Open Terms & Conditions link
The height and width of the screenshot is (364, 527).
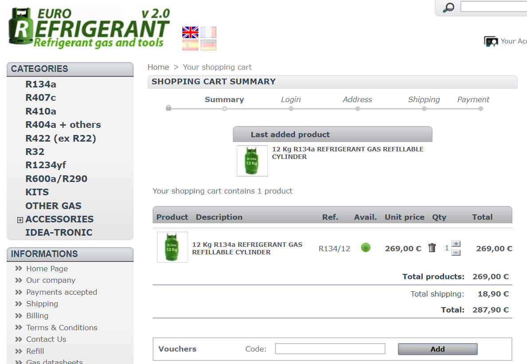(62, 328)
